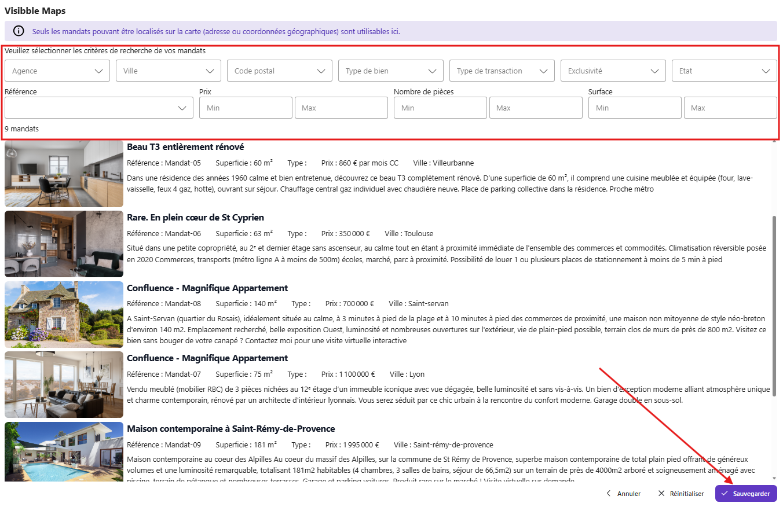Click the info icon in purple banner
Screen dimensions: 783x507
click(19, 31)
